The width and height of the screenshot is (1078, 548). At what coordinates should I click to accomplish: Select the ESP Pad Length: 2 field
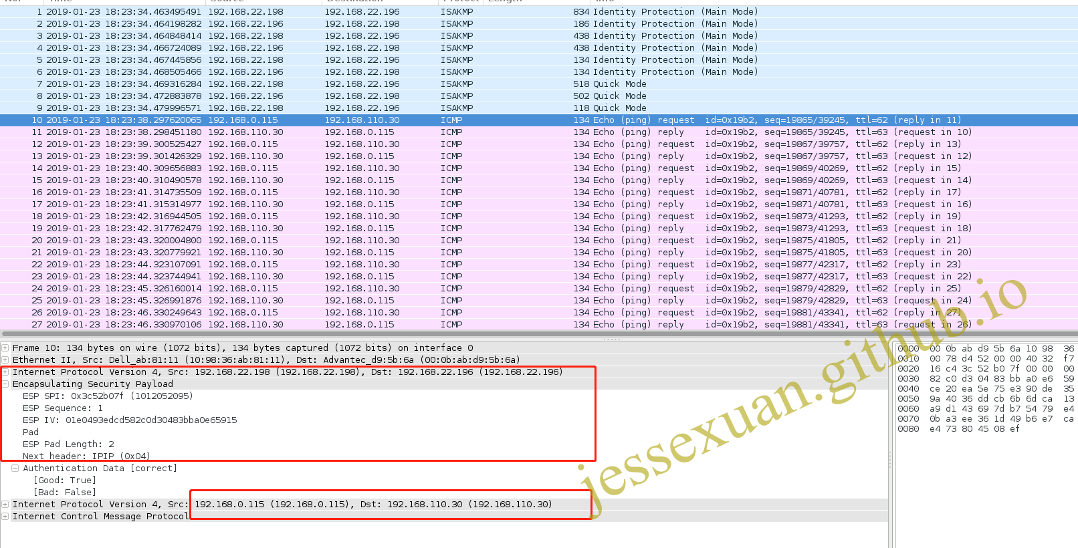coord(68,444)
